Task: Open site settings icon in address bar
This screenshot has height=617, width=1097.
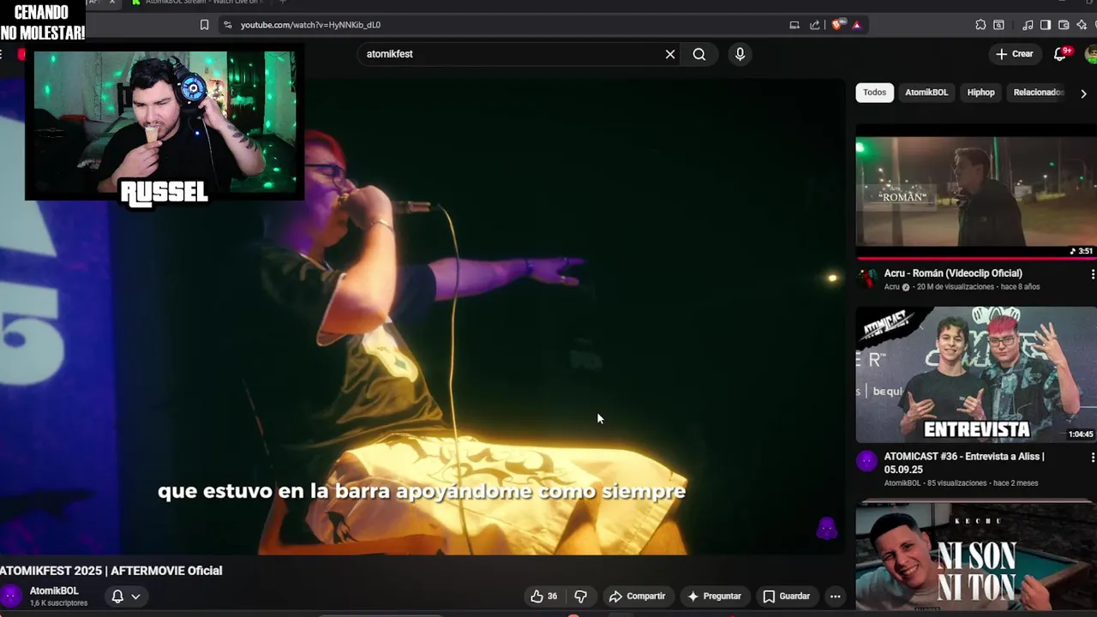Action: point(227,25)
